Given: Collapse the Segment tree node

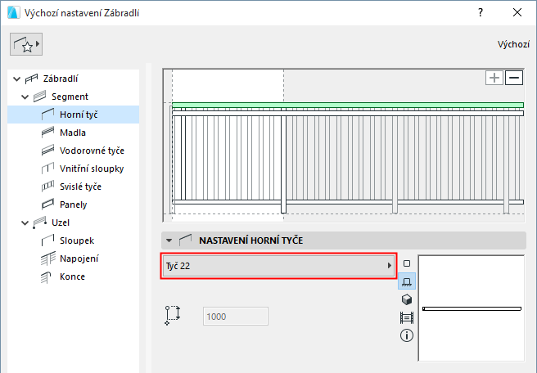Looking at the screenshot, I should tap(25, 97).
